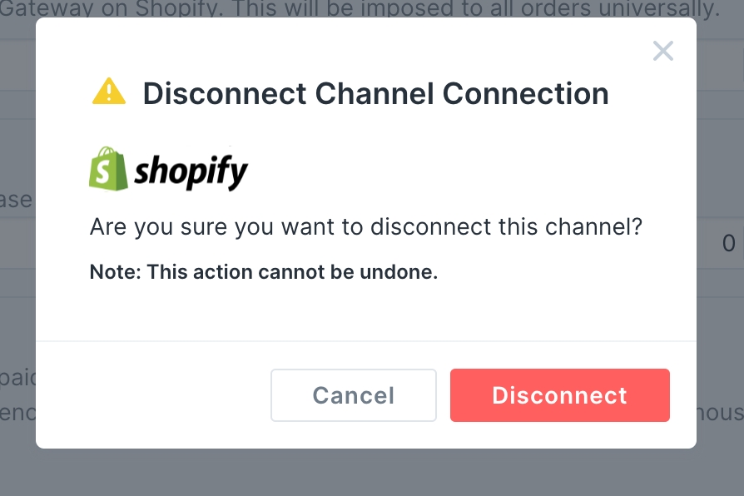The image size is (744, 496).
Task: Click the partial 'paid' text at left edge
Action: 17,378
